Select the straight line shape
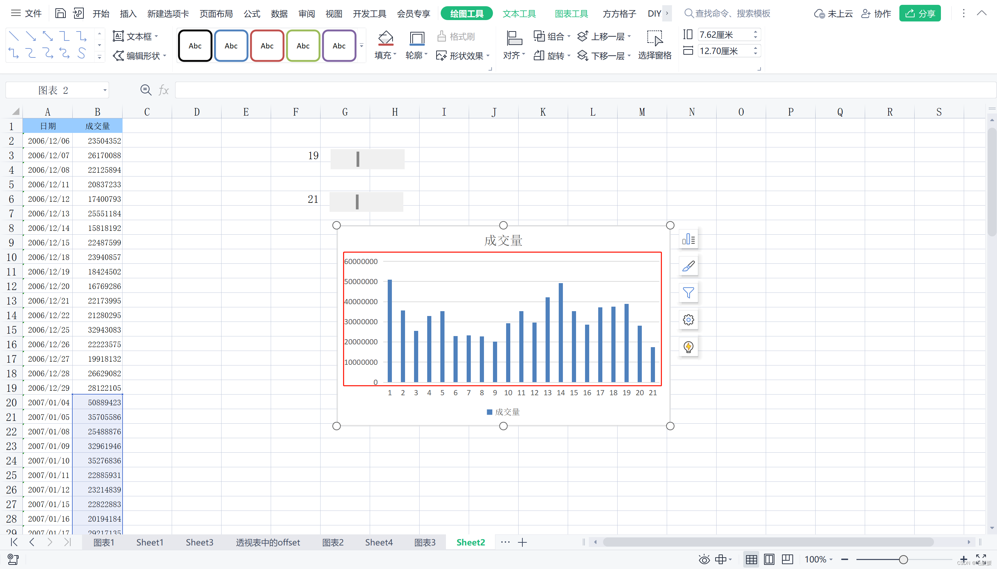The image size is (997, 569). pos(14,36)
